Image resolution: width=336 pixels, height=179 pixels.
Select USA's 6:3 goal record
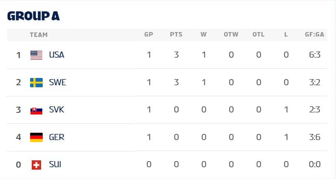click(x=314, y=55)
